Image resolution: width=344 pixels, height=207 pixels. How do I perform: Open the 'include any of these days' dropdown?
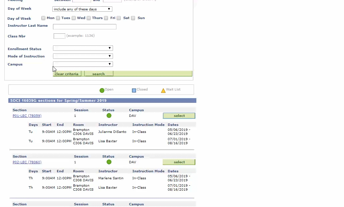coord(82,9)
